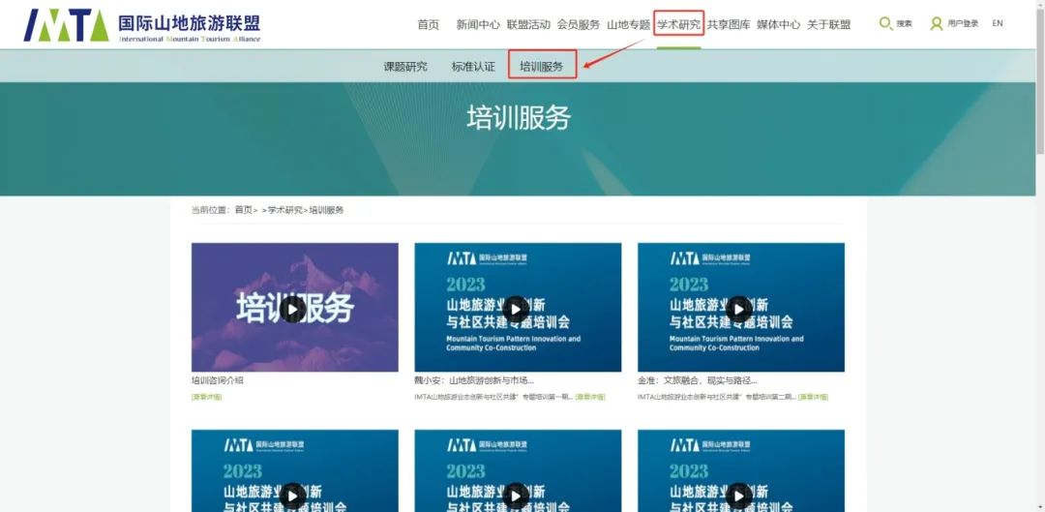Image resolution: width=1045 pixels, height=512 pixels.
Task: Open the 新闻中心 menu item
Action: (478, 25)
